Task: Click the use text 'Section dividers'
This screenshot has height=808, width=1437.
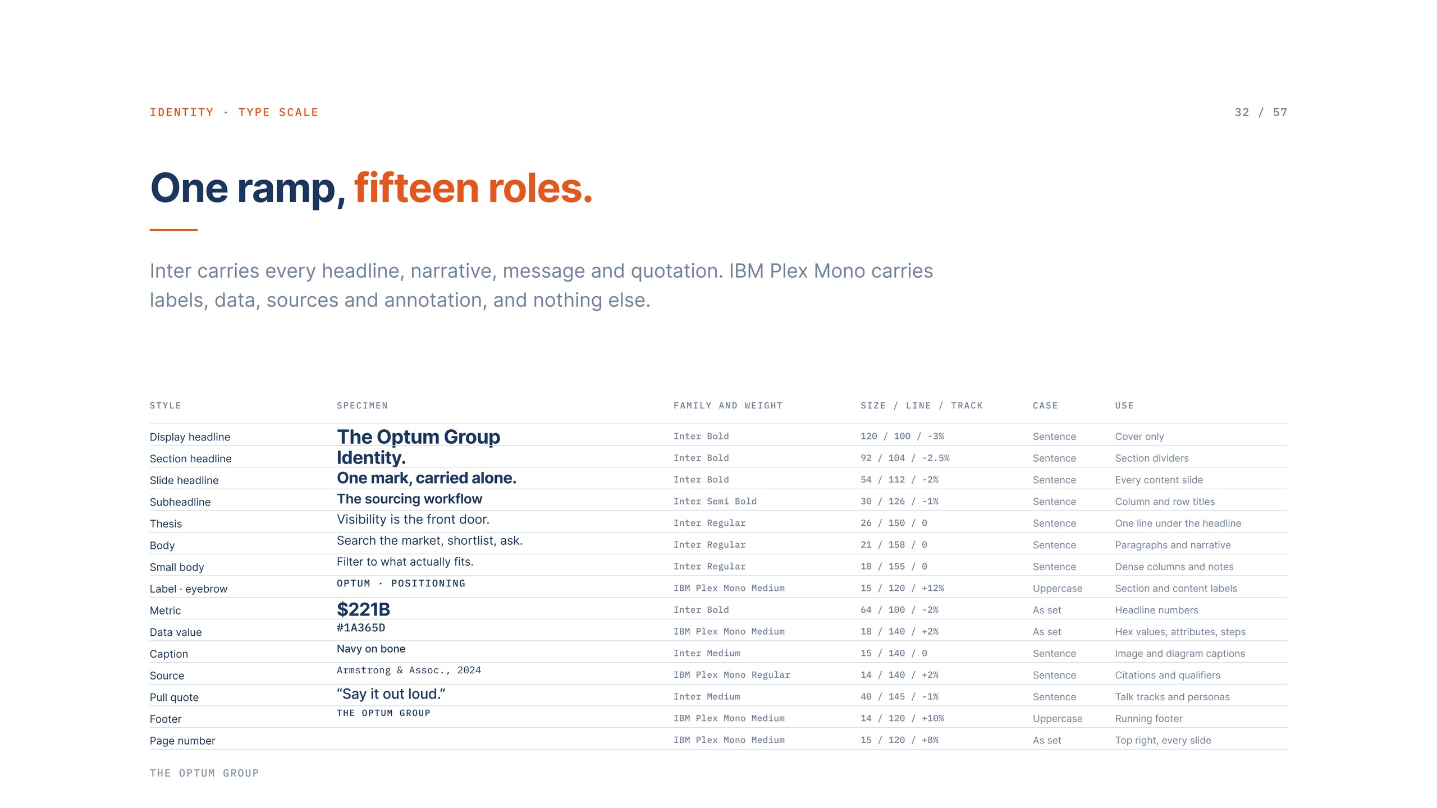Action: point(1152,458)
